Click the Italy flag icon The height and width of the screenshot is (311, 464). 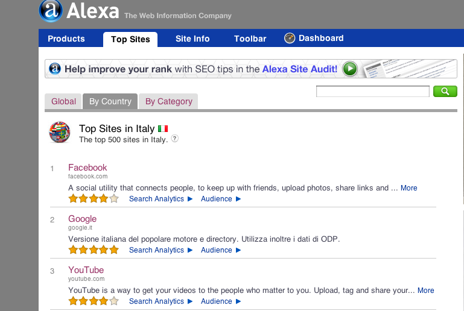(x=163, y=128)
